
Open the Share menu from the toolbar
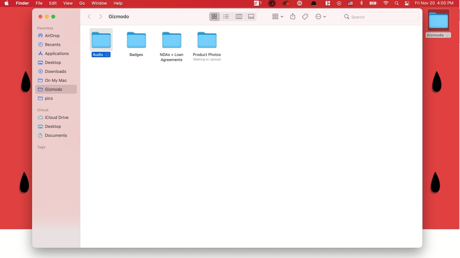pyautogui.click(x=293, y=16)
